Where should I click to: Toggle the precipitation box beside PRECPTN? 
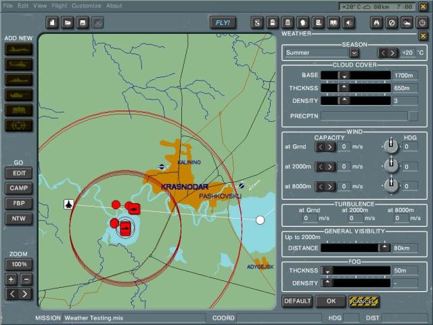pyautogui.click(x=413, y=116)
